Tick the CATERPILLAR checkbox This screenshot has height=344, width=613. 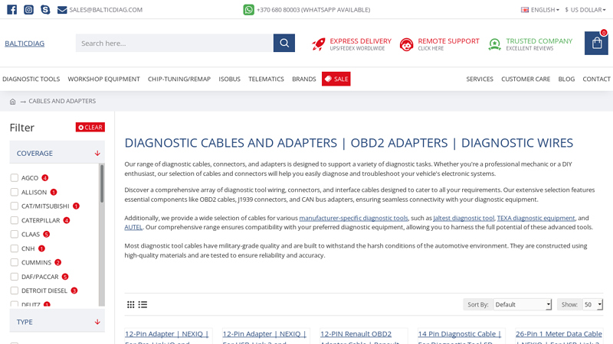(x=15, y=220)
